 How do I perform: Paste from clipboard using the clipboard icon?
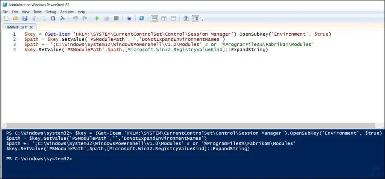tap(53, 18)
